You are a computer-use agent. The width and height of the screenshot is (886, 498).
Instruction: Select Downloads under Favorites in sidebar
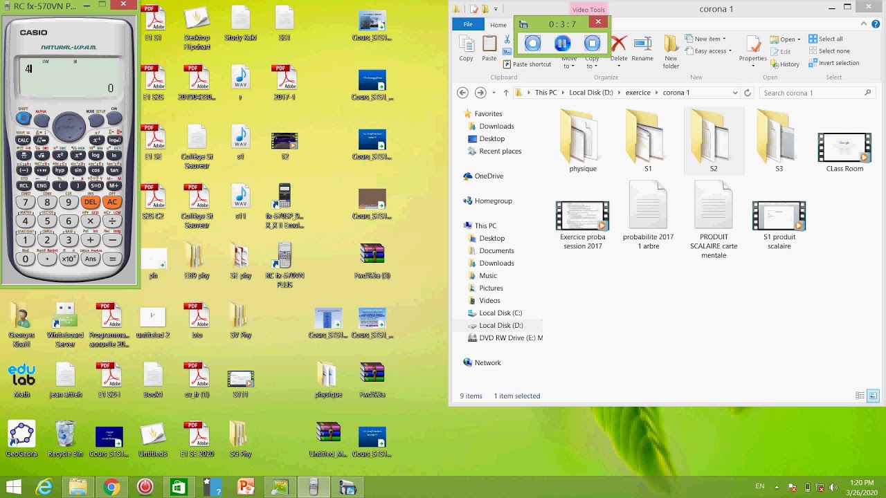(496, 126)
